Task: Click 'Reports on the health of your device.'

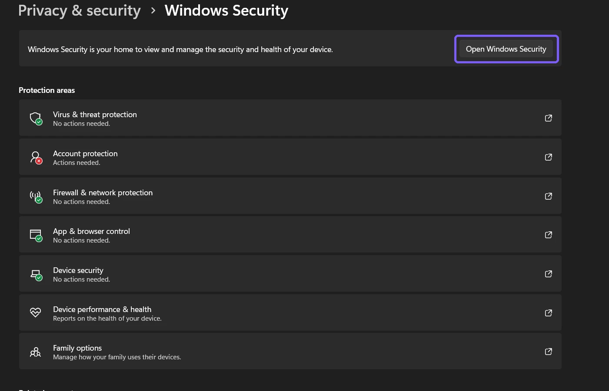Action: (107, 319)
